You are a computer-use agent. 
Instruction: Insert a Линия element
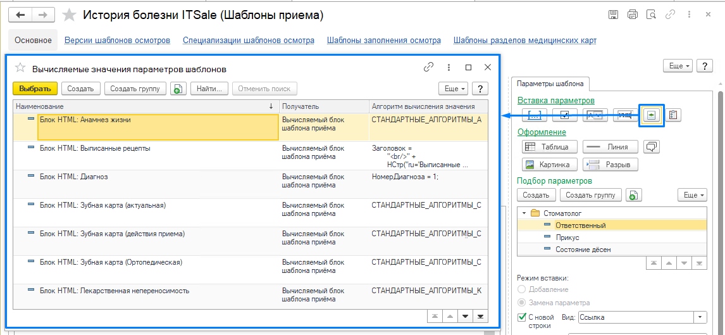pyautogui.click(x=610, y=147)
